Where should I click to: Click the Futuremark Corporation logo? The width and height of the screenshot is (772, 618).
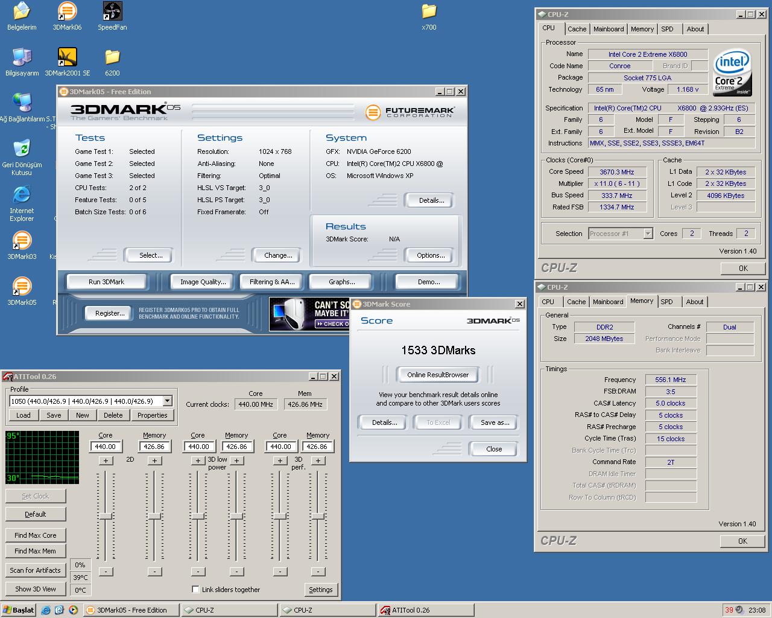[x=410, y=112]
